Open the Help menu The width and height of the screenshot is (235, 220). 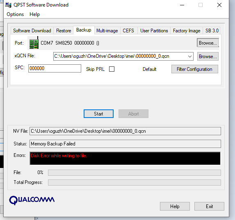coord(34,14)
